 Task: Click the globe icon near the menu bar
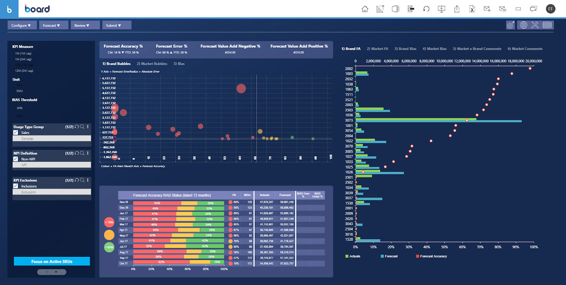point(522,25)
